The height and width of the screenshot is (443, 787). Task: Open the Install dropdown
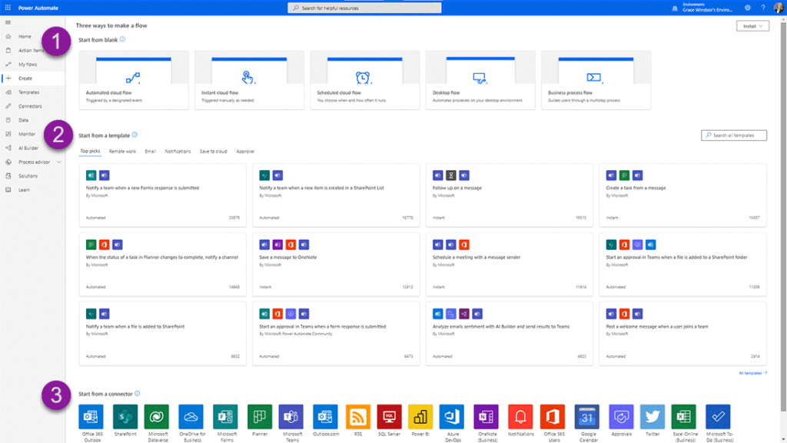coord(752,25)
